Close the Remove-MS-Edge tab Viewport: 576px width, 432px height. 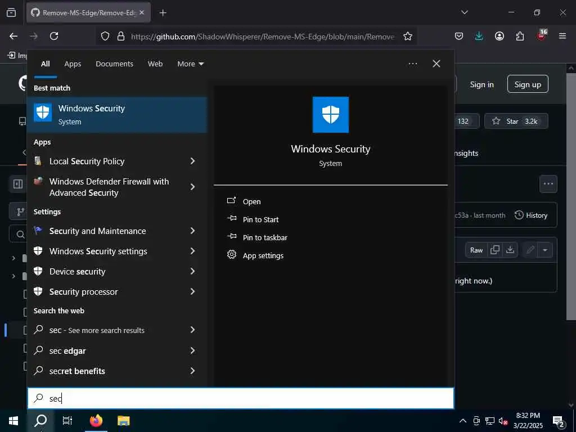[x=142, y=12]
